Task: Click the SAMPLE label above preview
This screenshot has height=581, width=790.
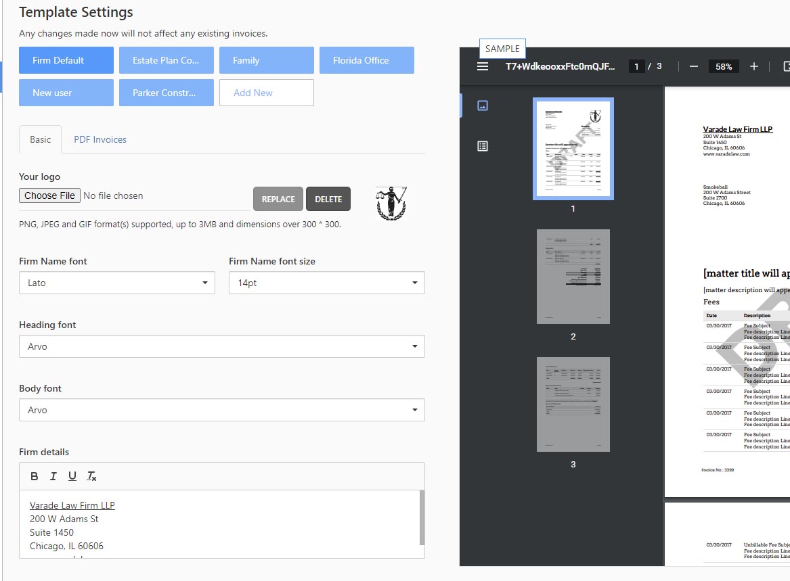Action: [x=502, y=49]
